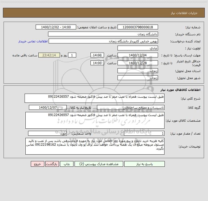208x201 pixels.
Task: Select the شماره نیاز field 1200003798000618
Action: [x=138, y=27]
